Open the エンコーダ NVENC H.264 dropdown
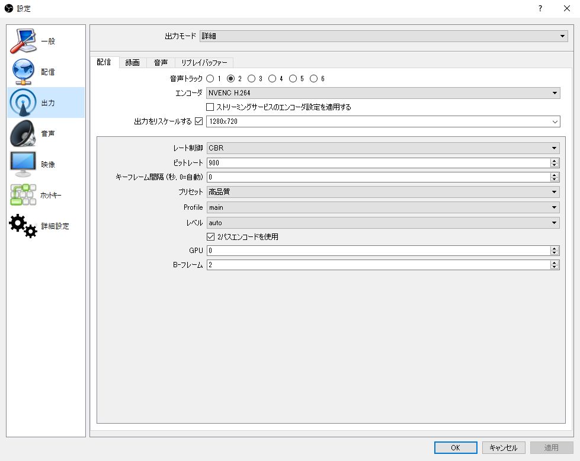This screenshot has width=580, height=461. coord(383,93)
